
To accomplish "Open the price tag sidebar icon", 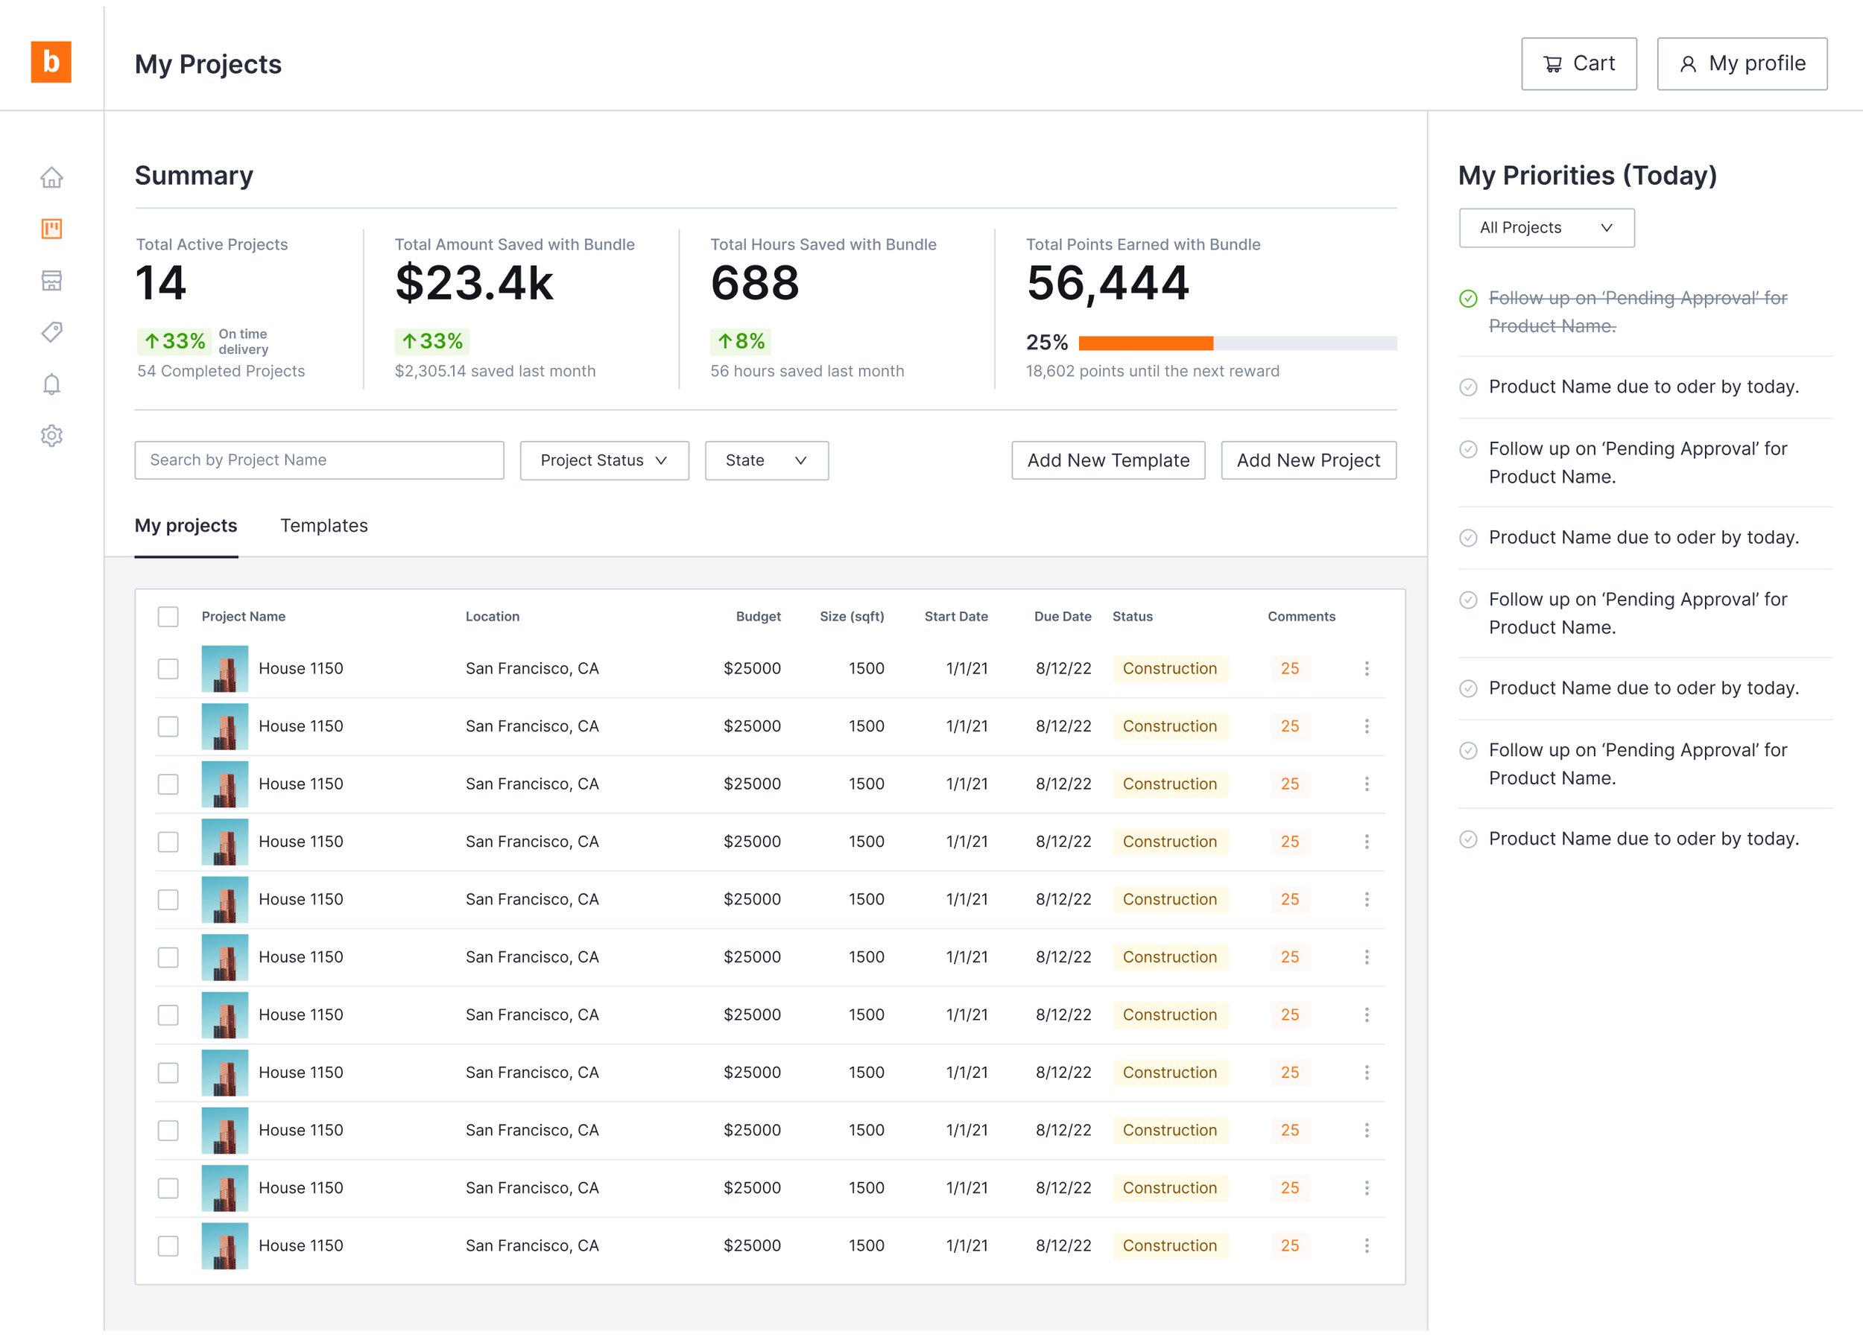I will [x=51, y=331].
